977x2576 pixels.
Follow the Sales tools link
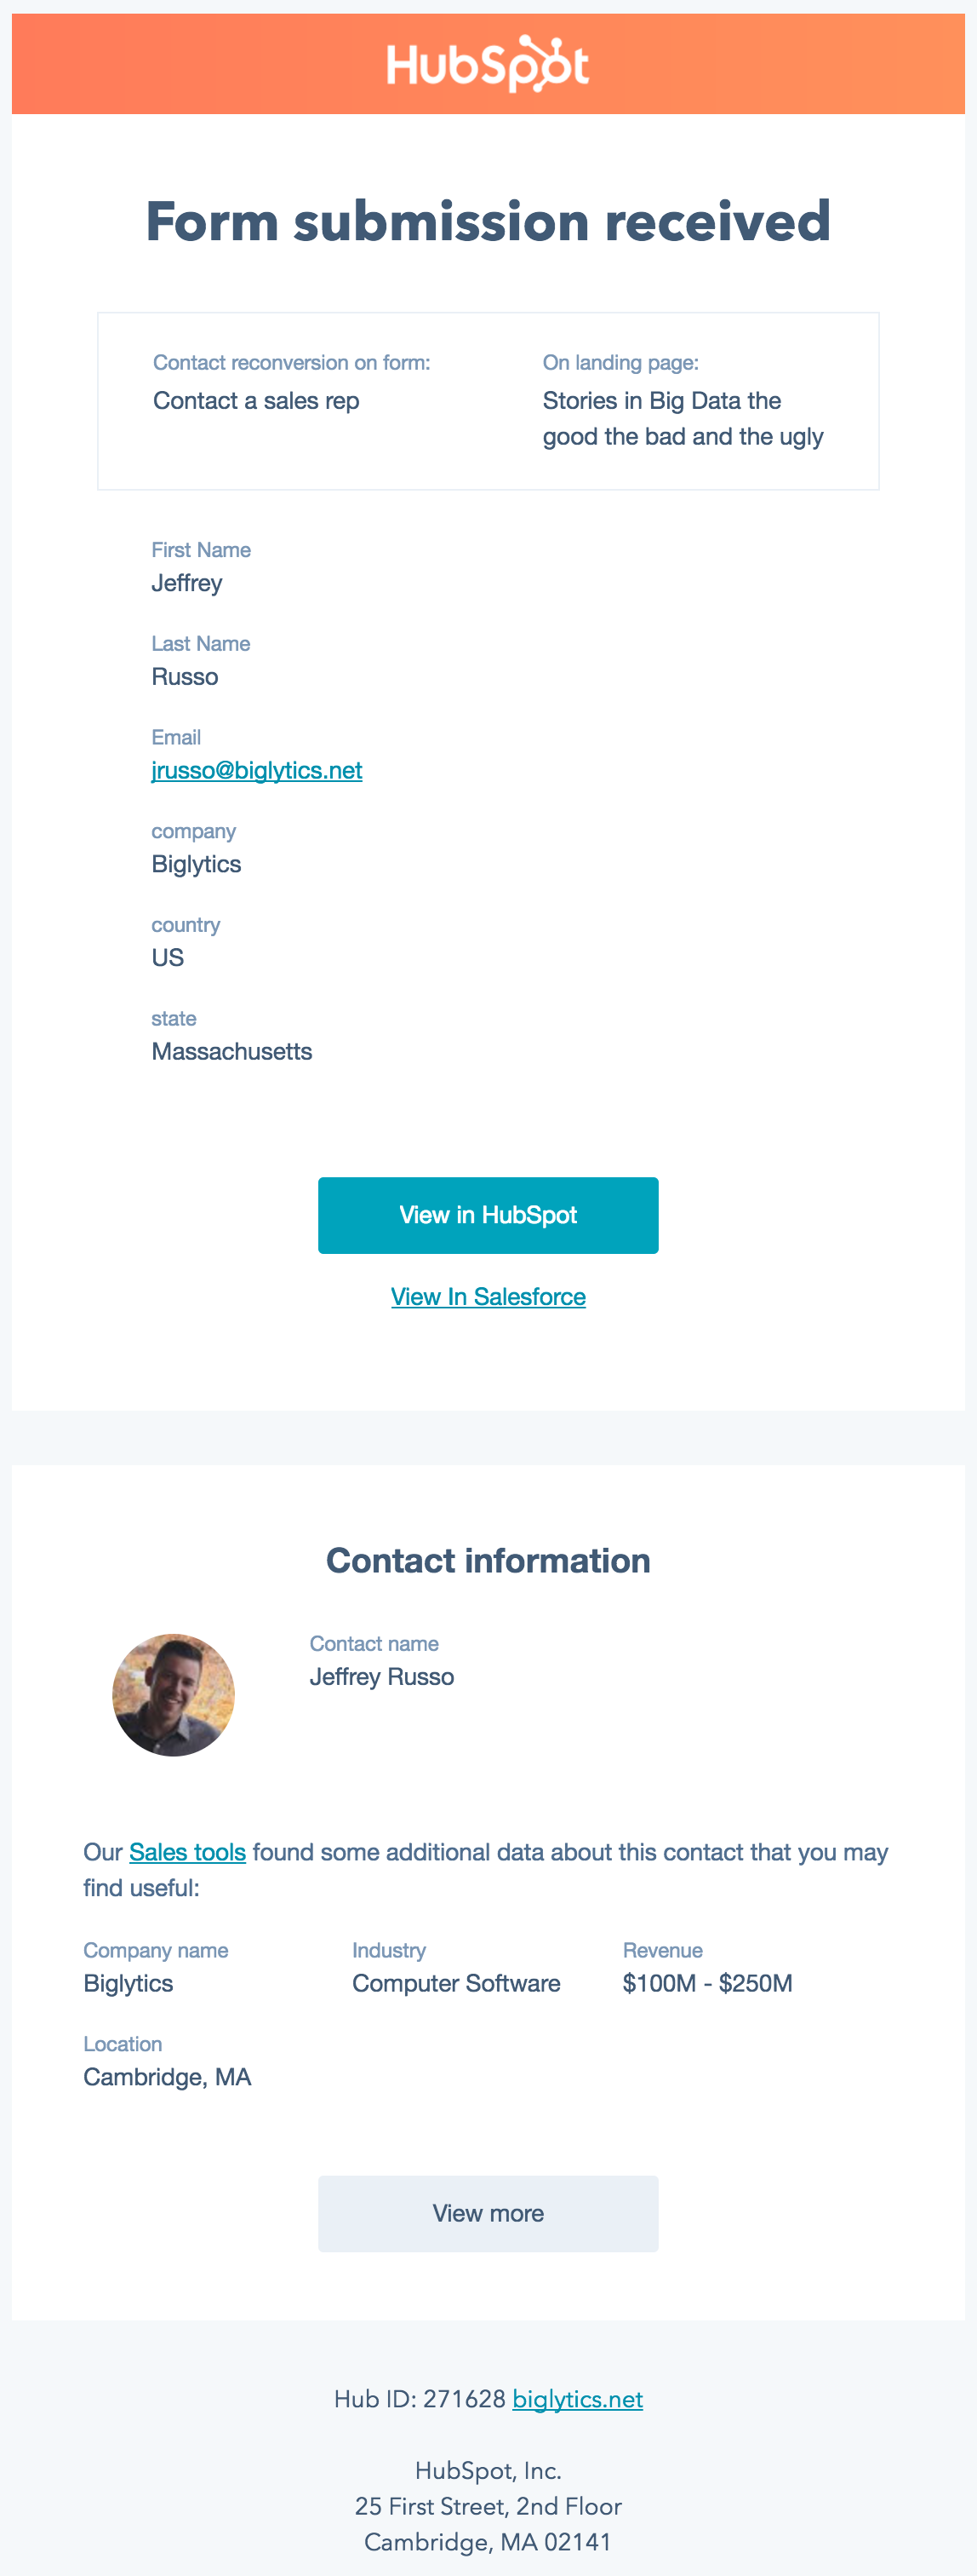(x=188, y=1852)
